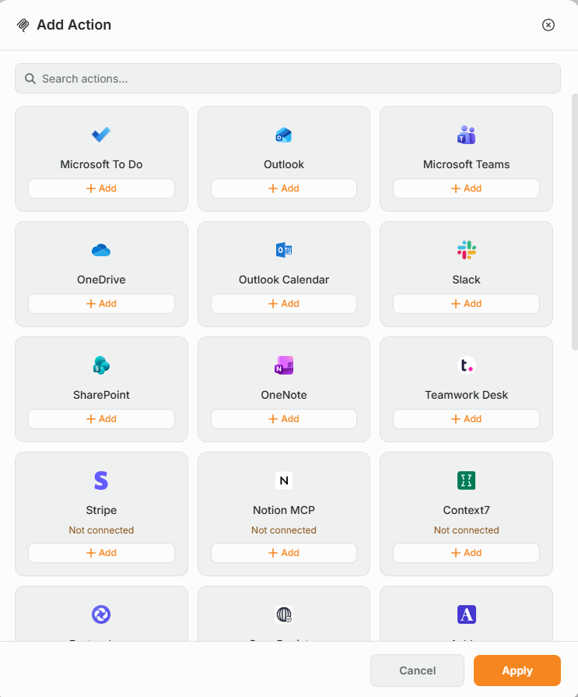Click the Microsoft Teams icon

466,135
